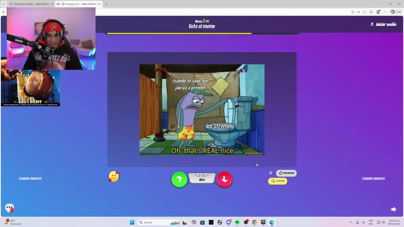Open Google Chrome from taskbar

coord(254,222)
